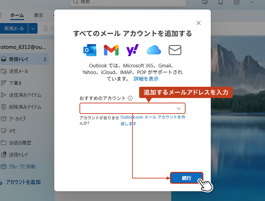
Task: Click the info icon beside おすすめのアカウント
Action: [130, 98]
